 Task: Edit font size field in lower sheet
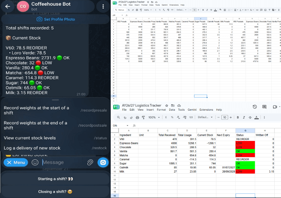(x=225, y=117)
